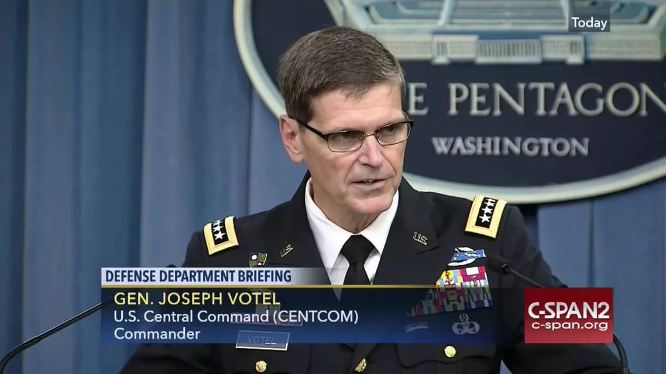Screen dimensions: 666x374
Task: Click the combat infantryman badge above ribbons
Action: pyautogui.click(x=467, y=256)
